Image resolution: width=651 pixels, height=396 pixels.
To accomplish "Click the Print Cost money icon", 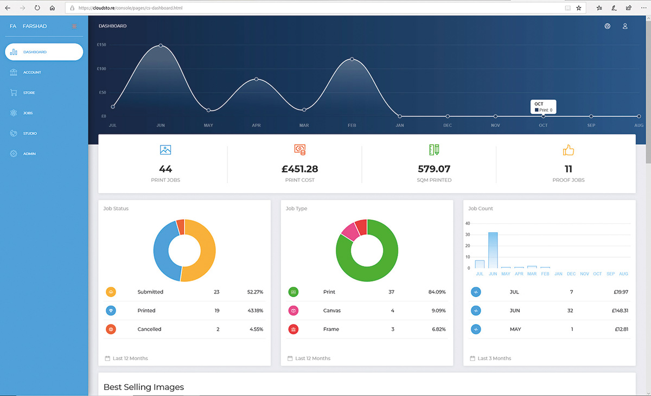I will pyautogui.click(x=299, y=150).
